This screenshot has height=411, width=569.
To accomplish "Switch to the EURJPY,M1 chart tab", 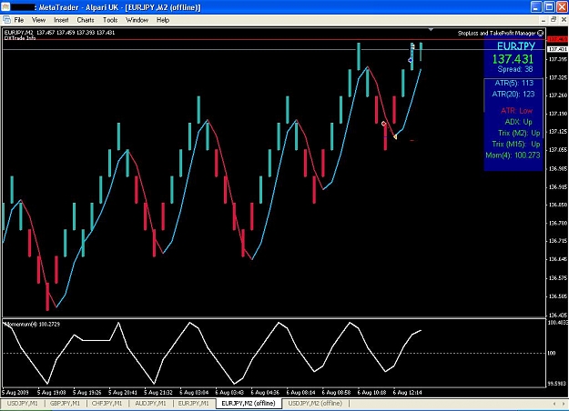I will (193, 403).
